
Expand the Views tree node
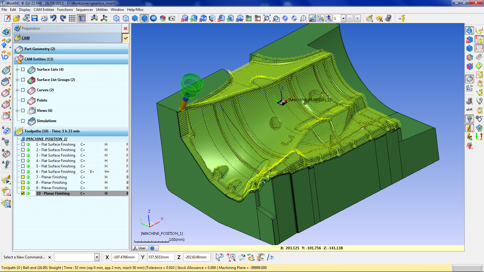(x=17, y=111)
